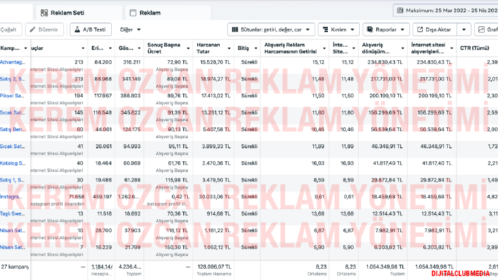Open the Katalog S... campaign link

pyautogui.click(x=13, y=163)
